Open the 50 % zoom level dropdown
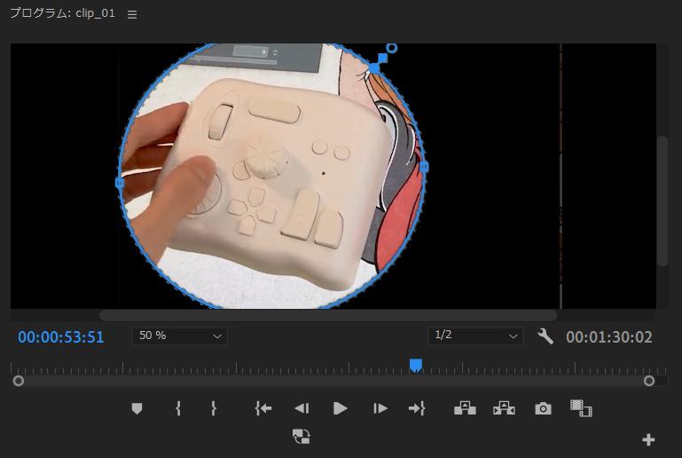 point(180,336)
